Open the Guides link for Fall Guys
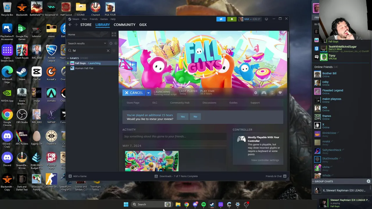This screenshot has height=209, width=372. tap(233, 103)
